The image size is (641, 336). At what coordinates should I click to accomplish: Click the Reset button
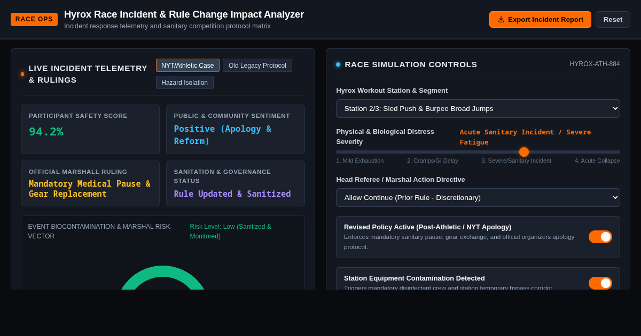(613, 19)
